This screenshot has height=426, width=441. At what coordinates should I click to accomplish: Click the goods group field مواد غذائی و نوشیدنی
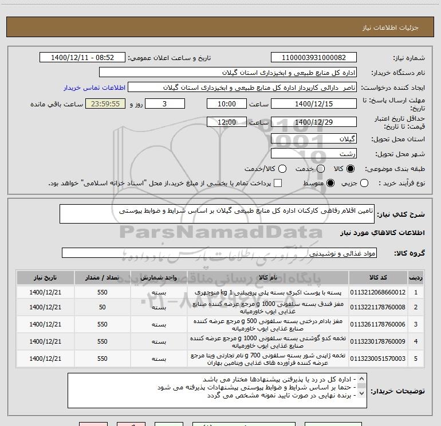point(219,253)
